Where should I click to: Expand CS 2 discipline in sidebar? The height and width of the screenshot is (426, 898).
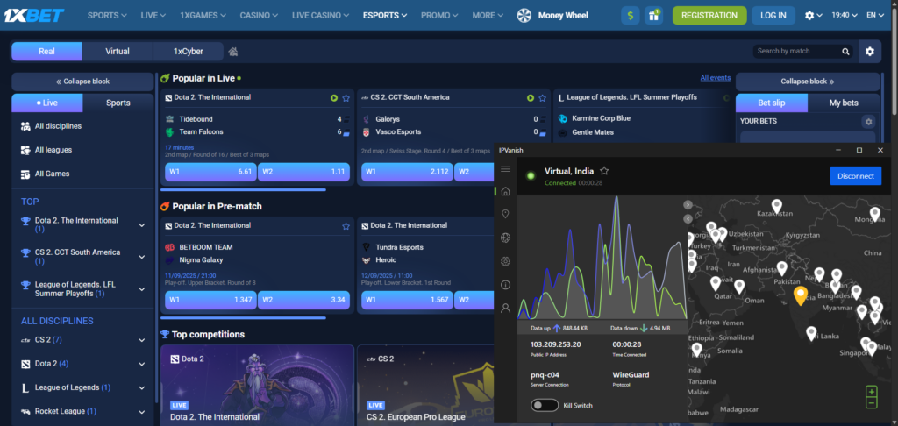(141, 340)
